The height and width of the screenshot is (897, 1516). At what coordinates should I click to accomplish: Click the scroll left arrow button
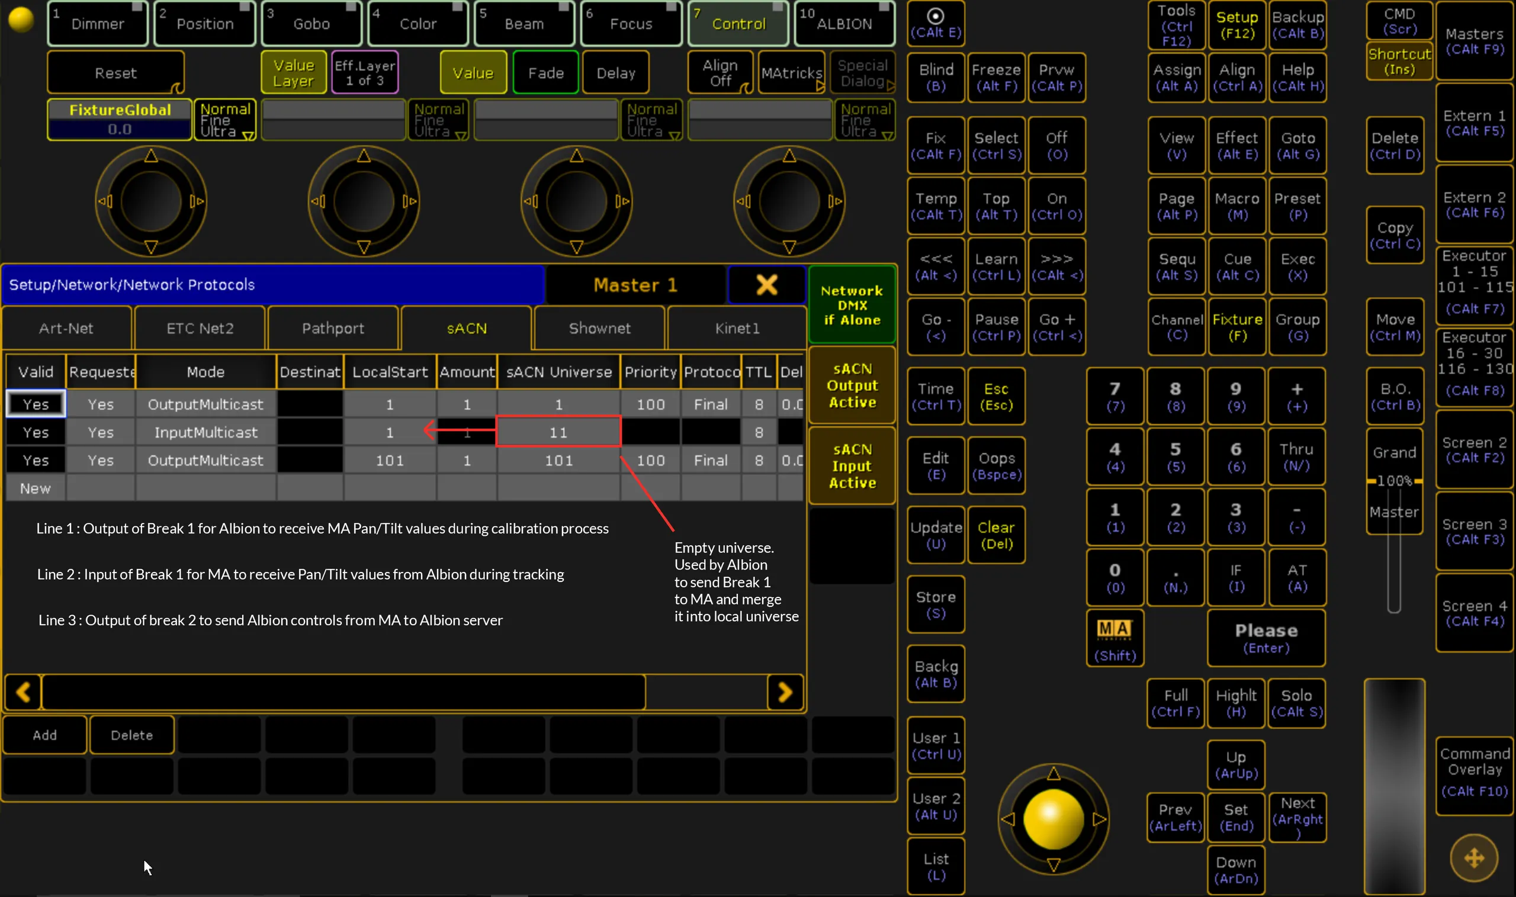(x=23, y=692)
